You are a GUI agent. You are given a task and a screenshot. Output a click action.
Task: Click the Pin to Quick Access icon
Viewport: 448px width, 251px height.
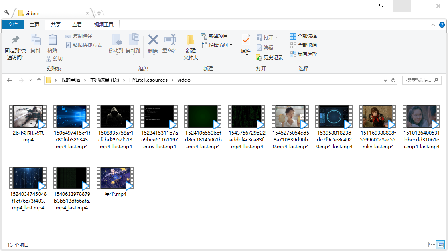point(15,40)
